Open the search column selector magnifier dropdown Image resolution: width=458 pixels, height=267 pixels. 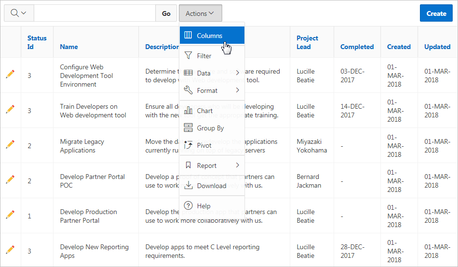click(x=18, y=13)
